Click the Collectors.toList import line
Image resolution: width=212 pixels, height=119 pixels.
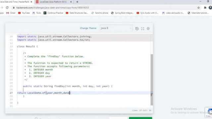coord(54,40)
